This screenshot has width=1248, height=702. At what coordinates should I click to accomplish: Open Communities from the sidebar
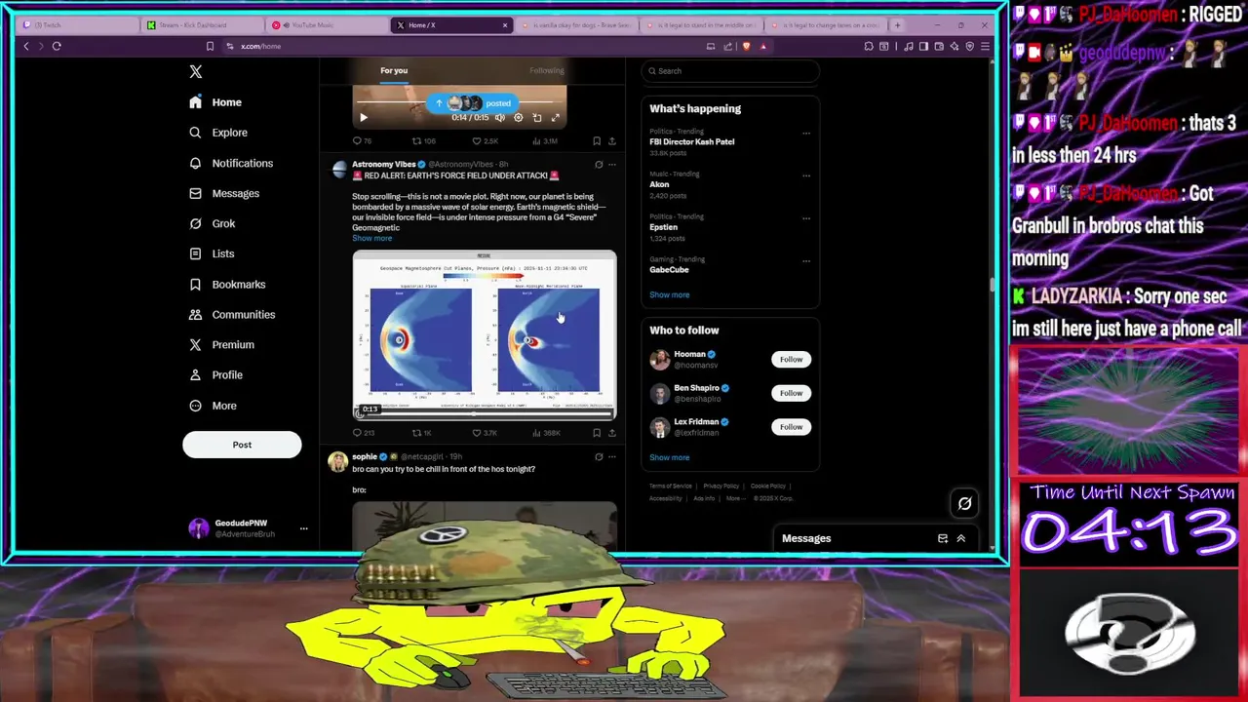pyautogui.click(x=232, y=314)
